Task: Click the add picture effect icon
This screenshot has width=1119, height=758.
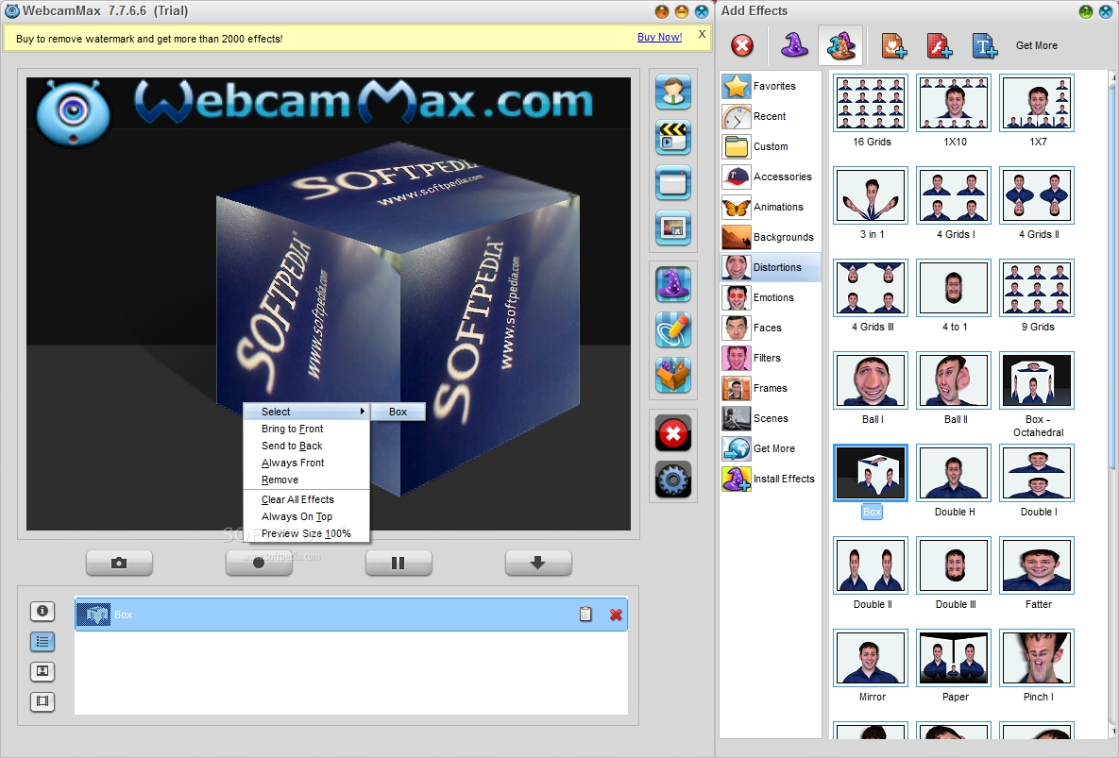Action: pos(893,45)
